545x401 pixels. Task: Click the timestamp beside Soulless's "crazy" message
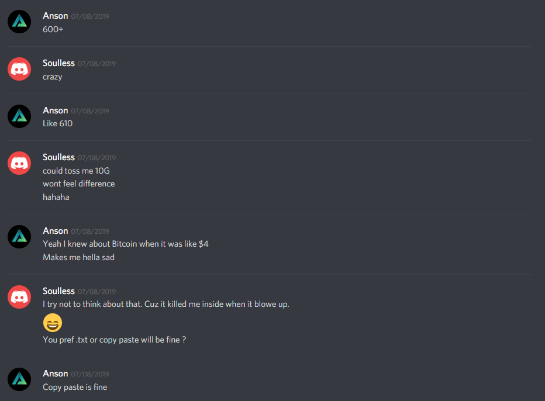click(x=96, y=64)
